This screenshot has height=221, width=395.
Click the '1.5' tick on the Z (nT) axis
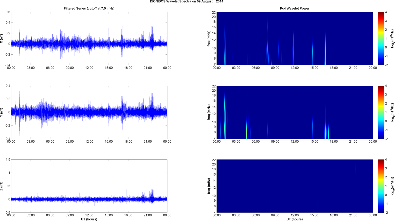pyautogui.click(x=8, y=160)
